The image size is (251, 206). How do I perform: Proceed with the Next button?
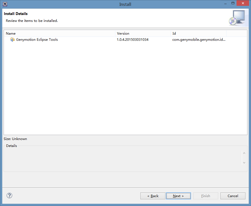point(178,196)
